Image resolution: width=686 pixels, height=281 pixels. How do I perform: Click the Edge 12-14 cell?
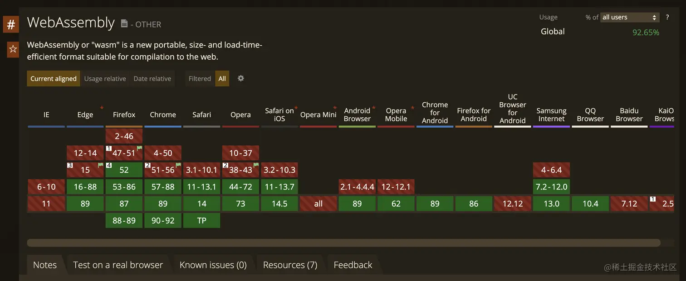point(85,153)
